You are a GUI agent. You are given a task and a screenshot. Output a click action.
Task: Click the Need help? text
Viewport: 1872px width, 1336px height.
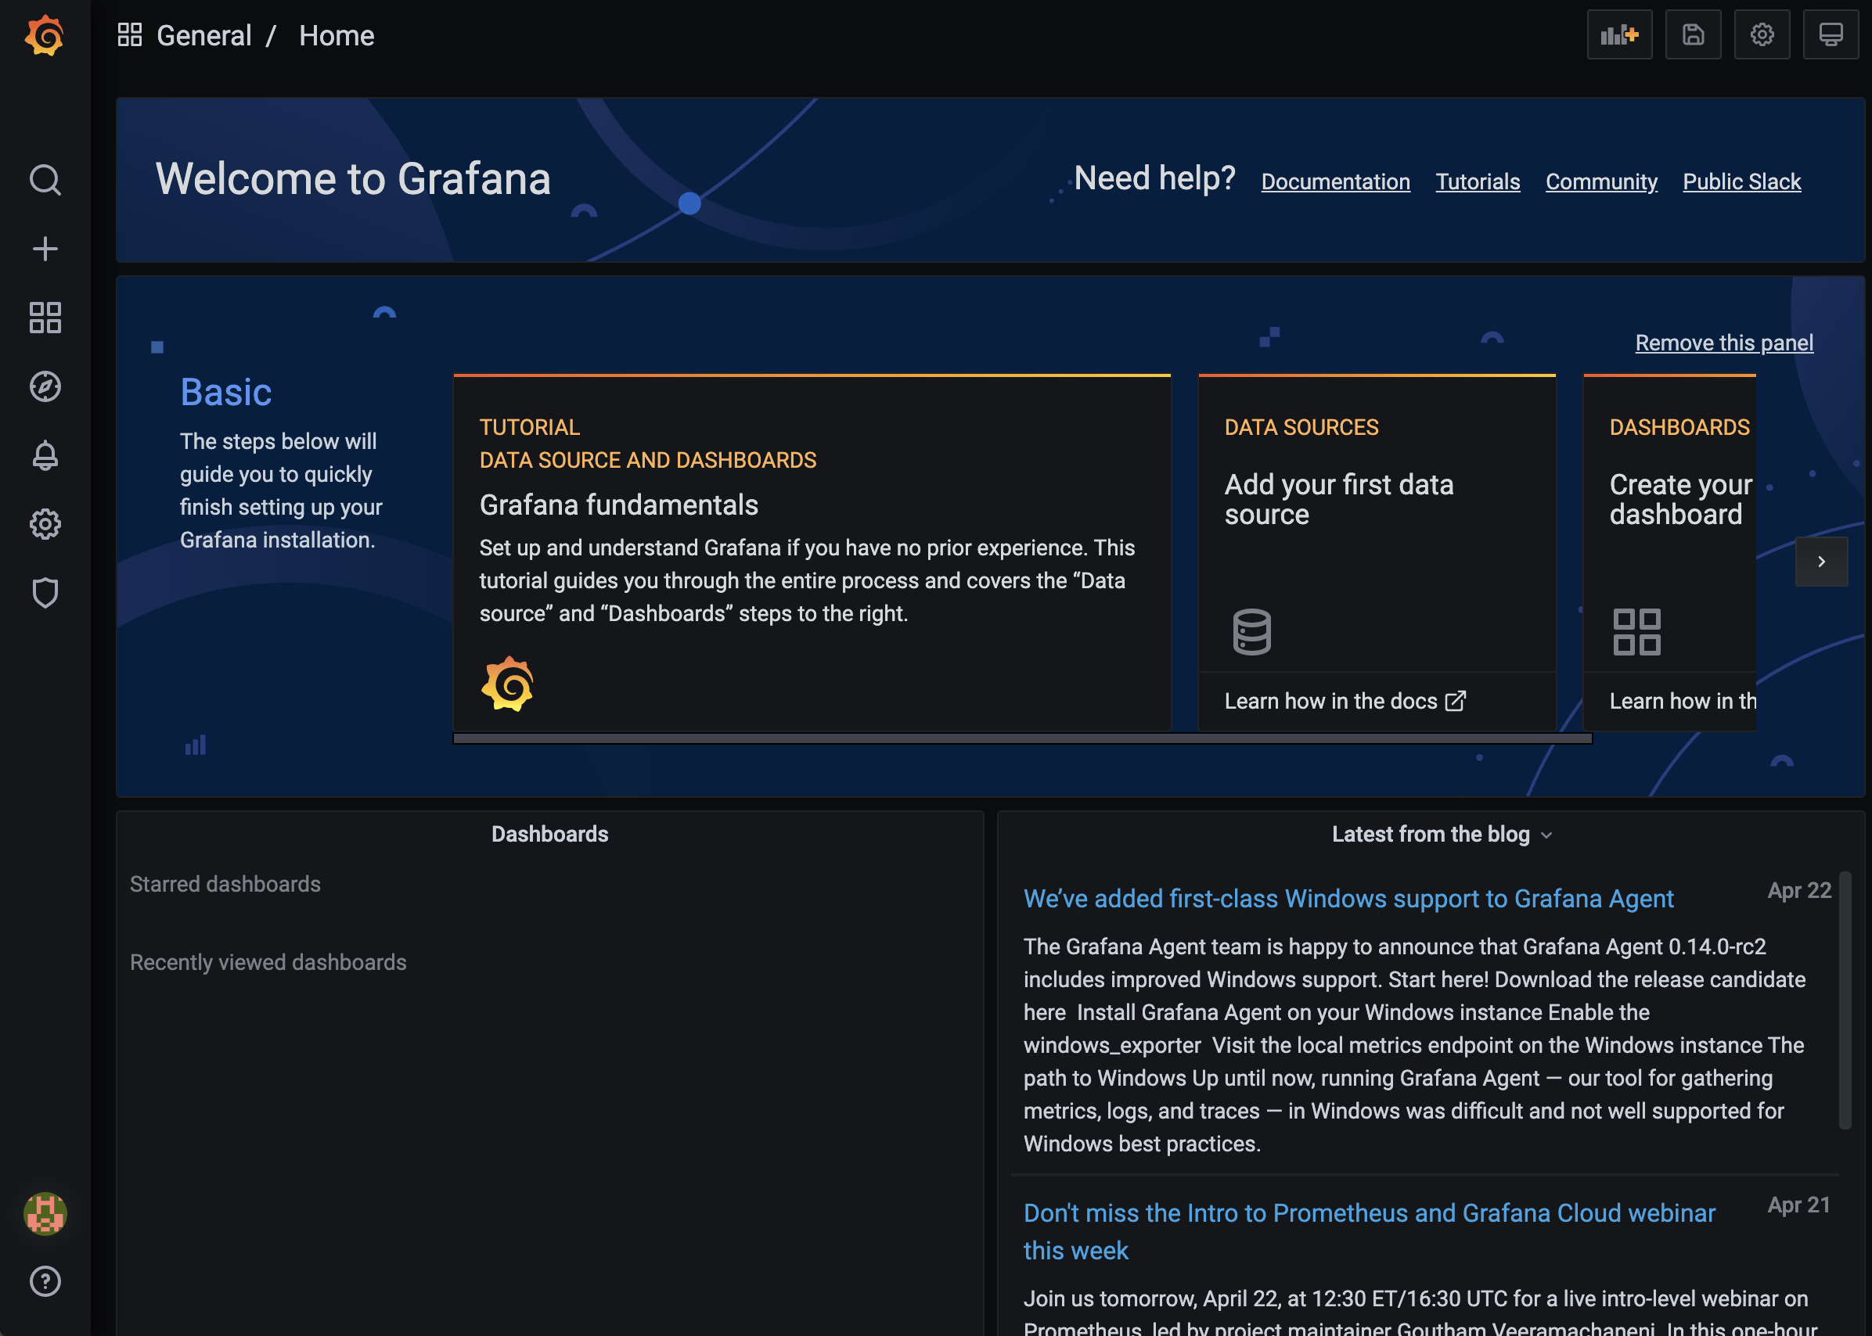(x=1155, y=178)
